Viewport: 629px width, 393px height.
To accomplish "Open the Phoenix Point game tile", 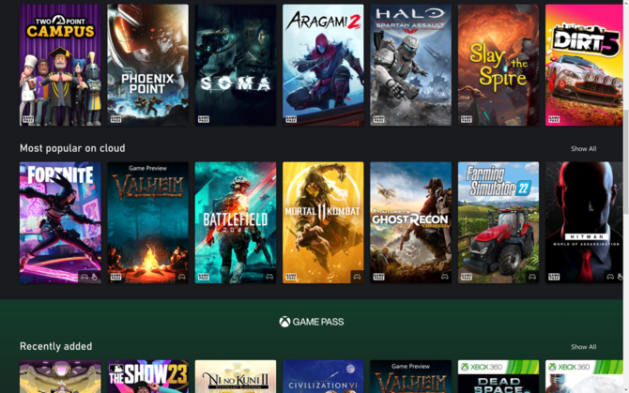I will click(x=148, y=65).
